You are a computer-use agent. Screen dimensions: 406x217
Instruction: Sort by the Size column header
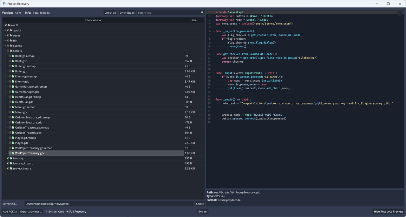click(x=194, y=20)
